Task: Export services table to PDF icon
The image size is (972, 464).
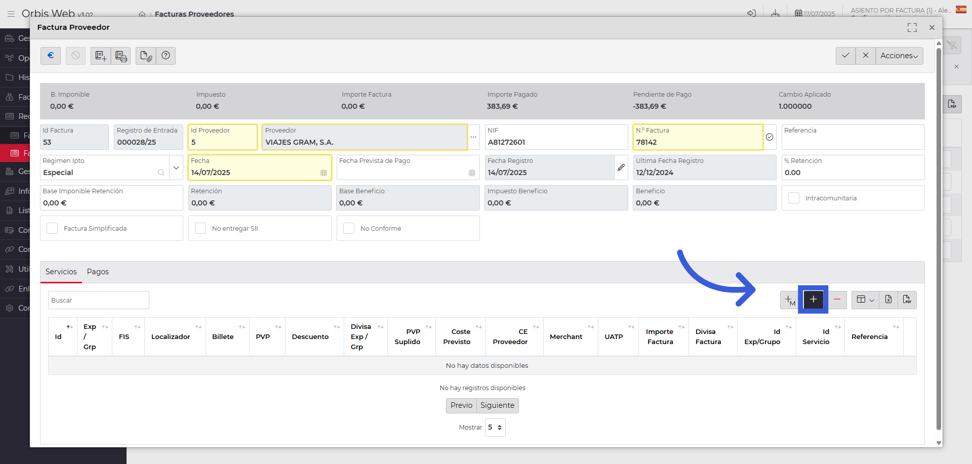Action: coord(907,300)
